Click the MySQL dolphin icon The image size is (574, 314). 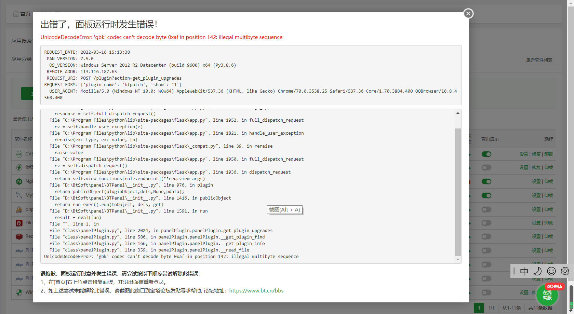(19, 195)
